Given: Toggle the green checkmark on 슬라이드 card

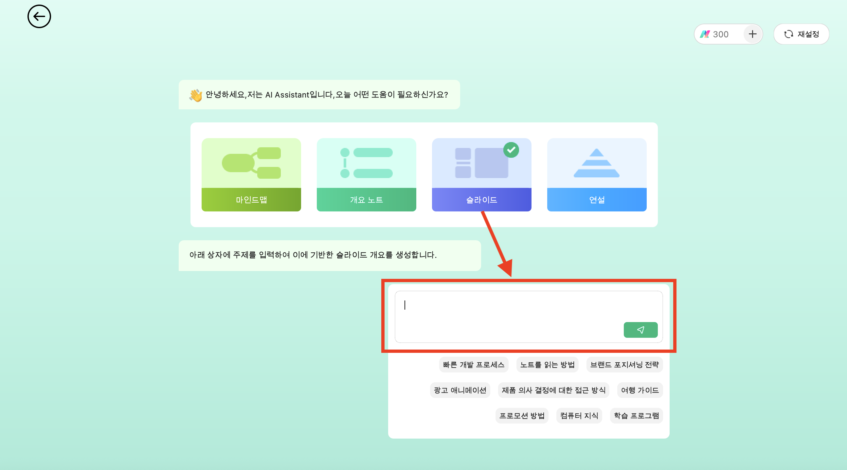Looking at the screenshot, I should pos(511,150).
